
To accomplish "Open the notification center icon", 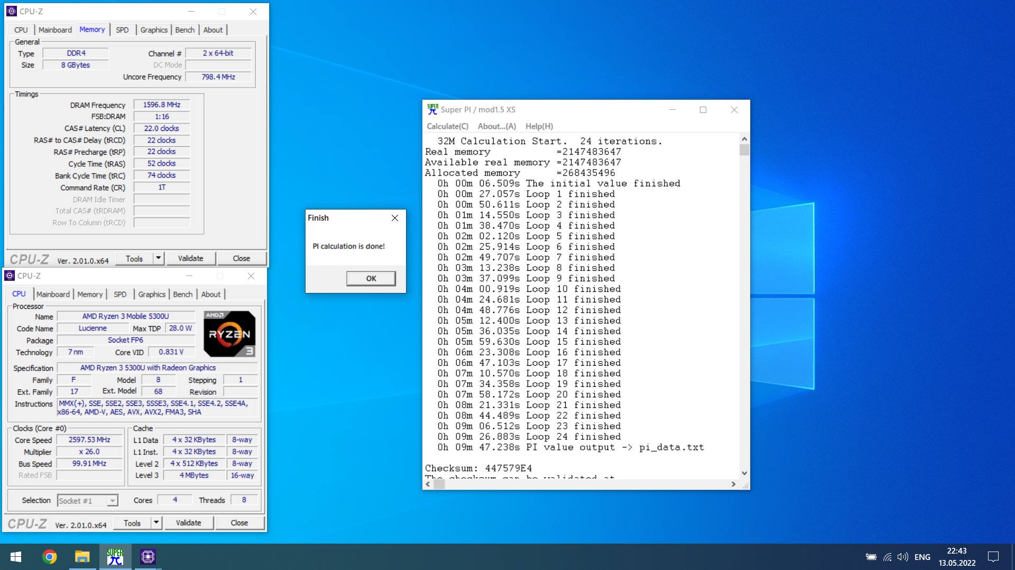I will pyautogui.click(x=993, y=557).
